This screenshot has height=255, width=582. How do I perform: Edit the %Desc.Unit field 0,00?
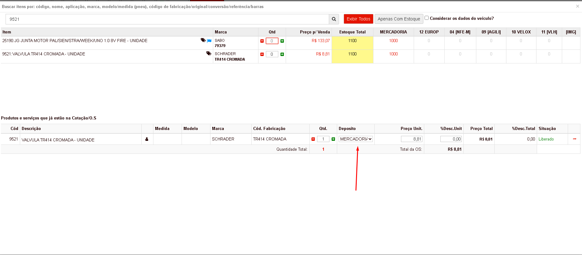point(451,139)
